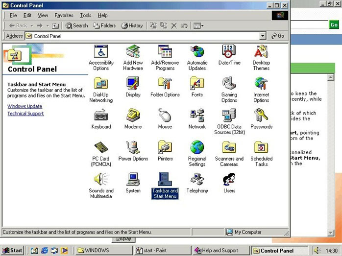Open Add New Hardware applet
The height and width of the screenshot is (256, 342).
pos(133,51)
